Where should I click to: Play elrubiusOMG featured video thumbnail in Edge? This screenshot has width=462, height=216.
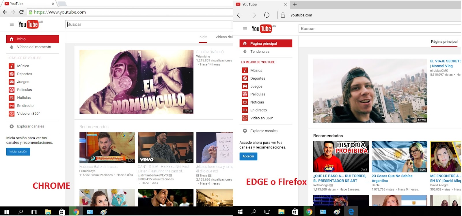click(x=370, y=91)
